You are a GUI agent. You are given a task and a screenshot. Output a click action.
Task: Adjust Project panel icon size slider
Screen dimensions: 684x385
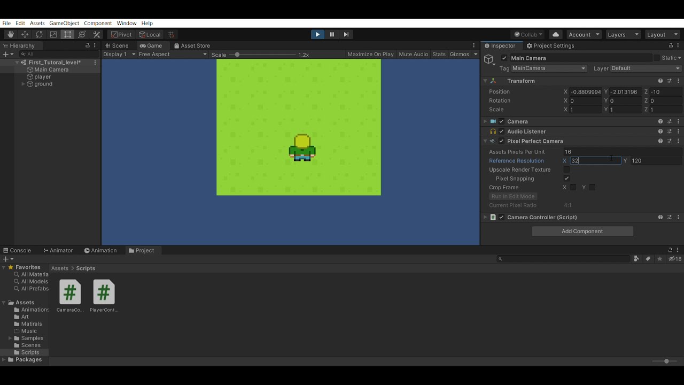(x=666, y=361)
